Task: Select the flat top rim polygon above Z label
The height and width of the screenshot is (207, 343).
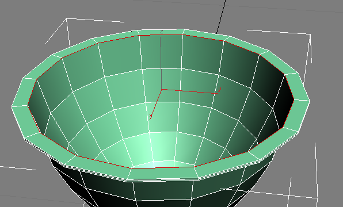Action: click(161, 32)
